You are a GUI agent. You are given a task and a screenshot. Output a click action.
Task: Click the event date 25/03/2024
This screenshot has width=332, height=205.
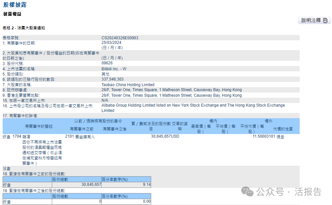point(111,43)
